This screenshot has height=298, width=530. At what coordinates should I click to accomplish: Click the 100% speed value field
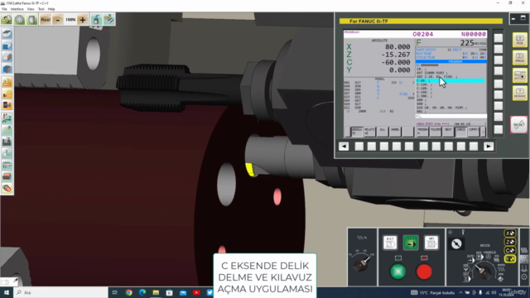coord(70,20)
